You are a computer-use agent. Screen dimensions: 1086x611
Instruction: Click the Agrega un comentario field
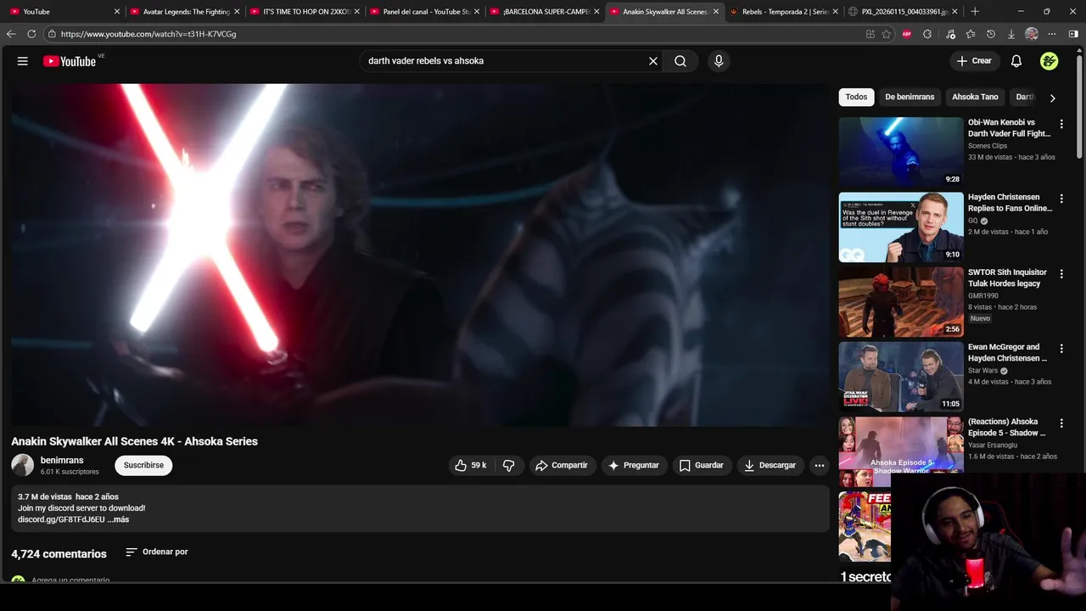pos(70,580)
